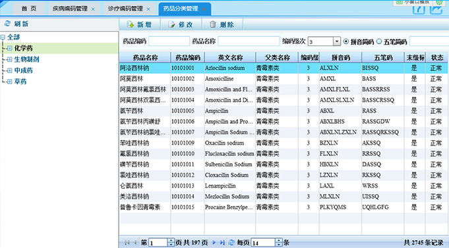Viewport: 449px width, 248px height.
Task: Select 化学药 in the category tree
Action: coord(24,48)
